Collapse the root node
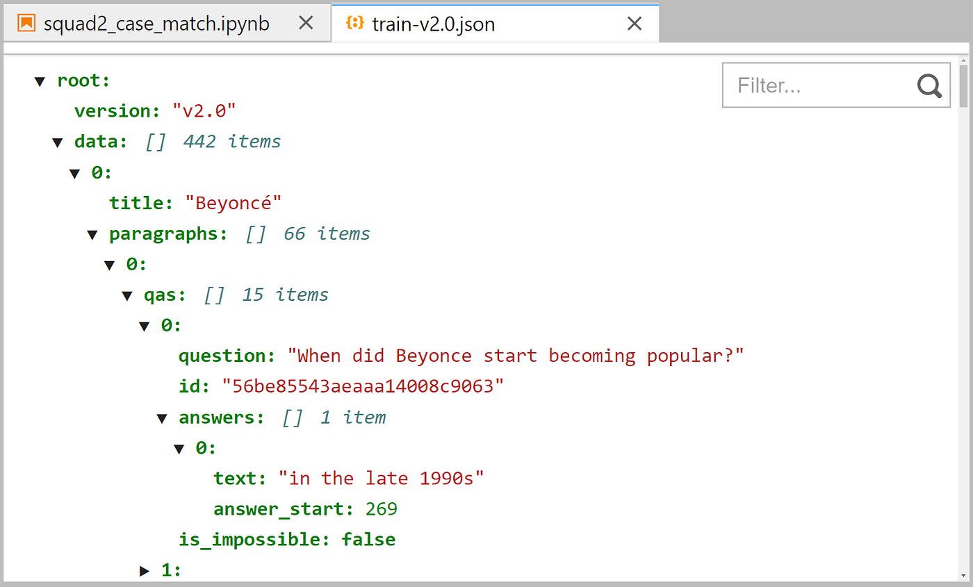The image size is (973, 587). tap(40, 81)
